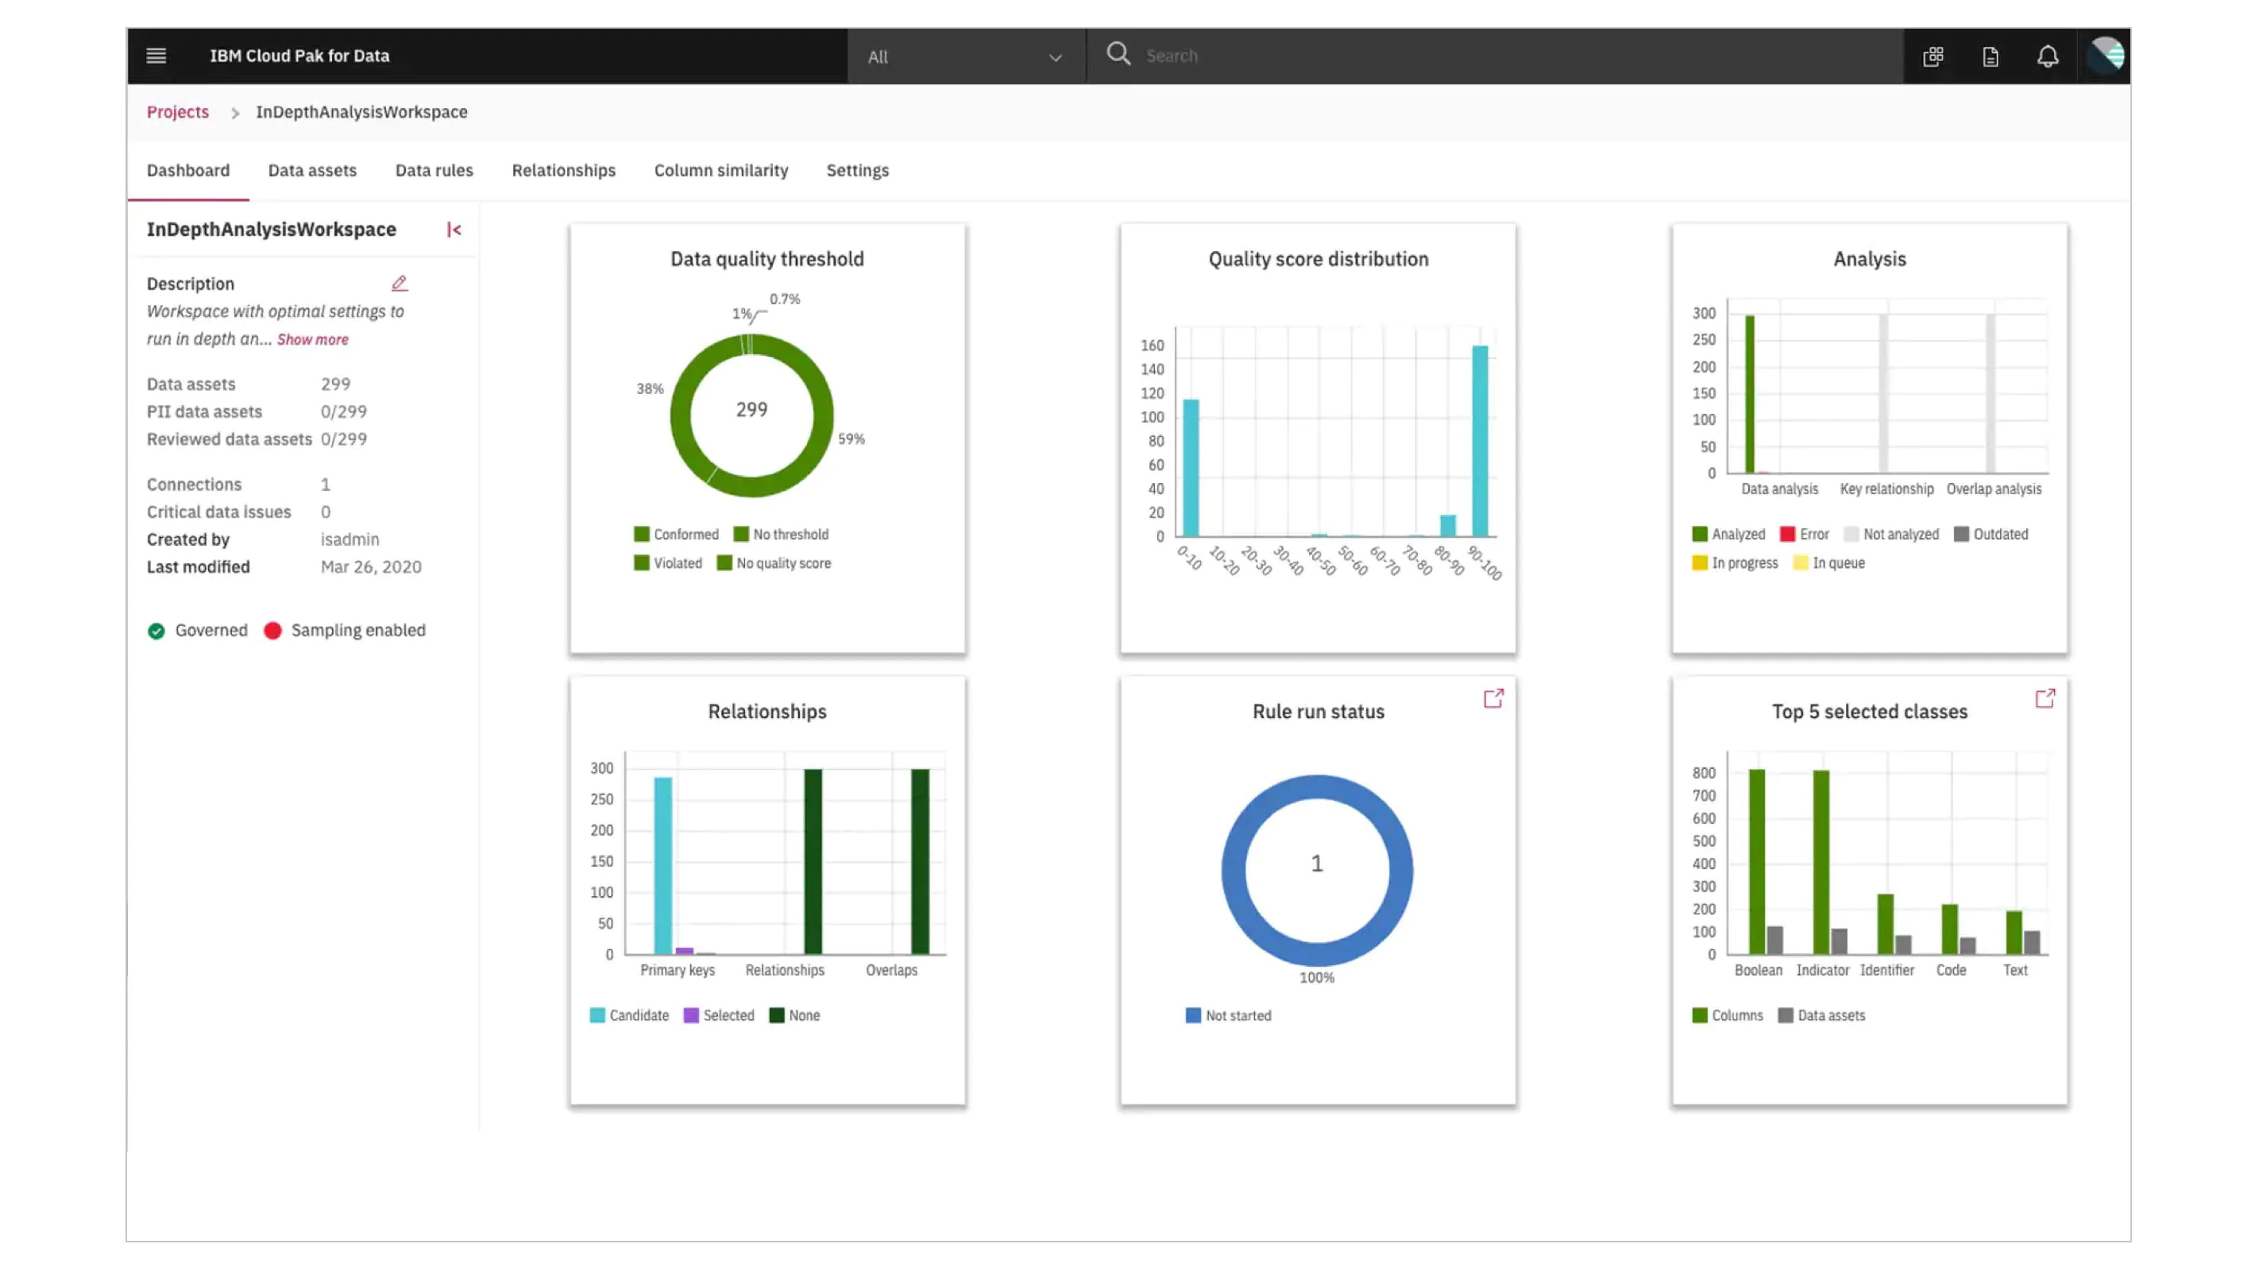The image size is (2259, 1271).
Task: Open the document icon in header
Action: 1990,56
